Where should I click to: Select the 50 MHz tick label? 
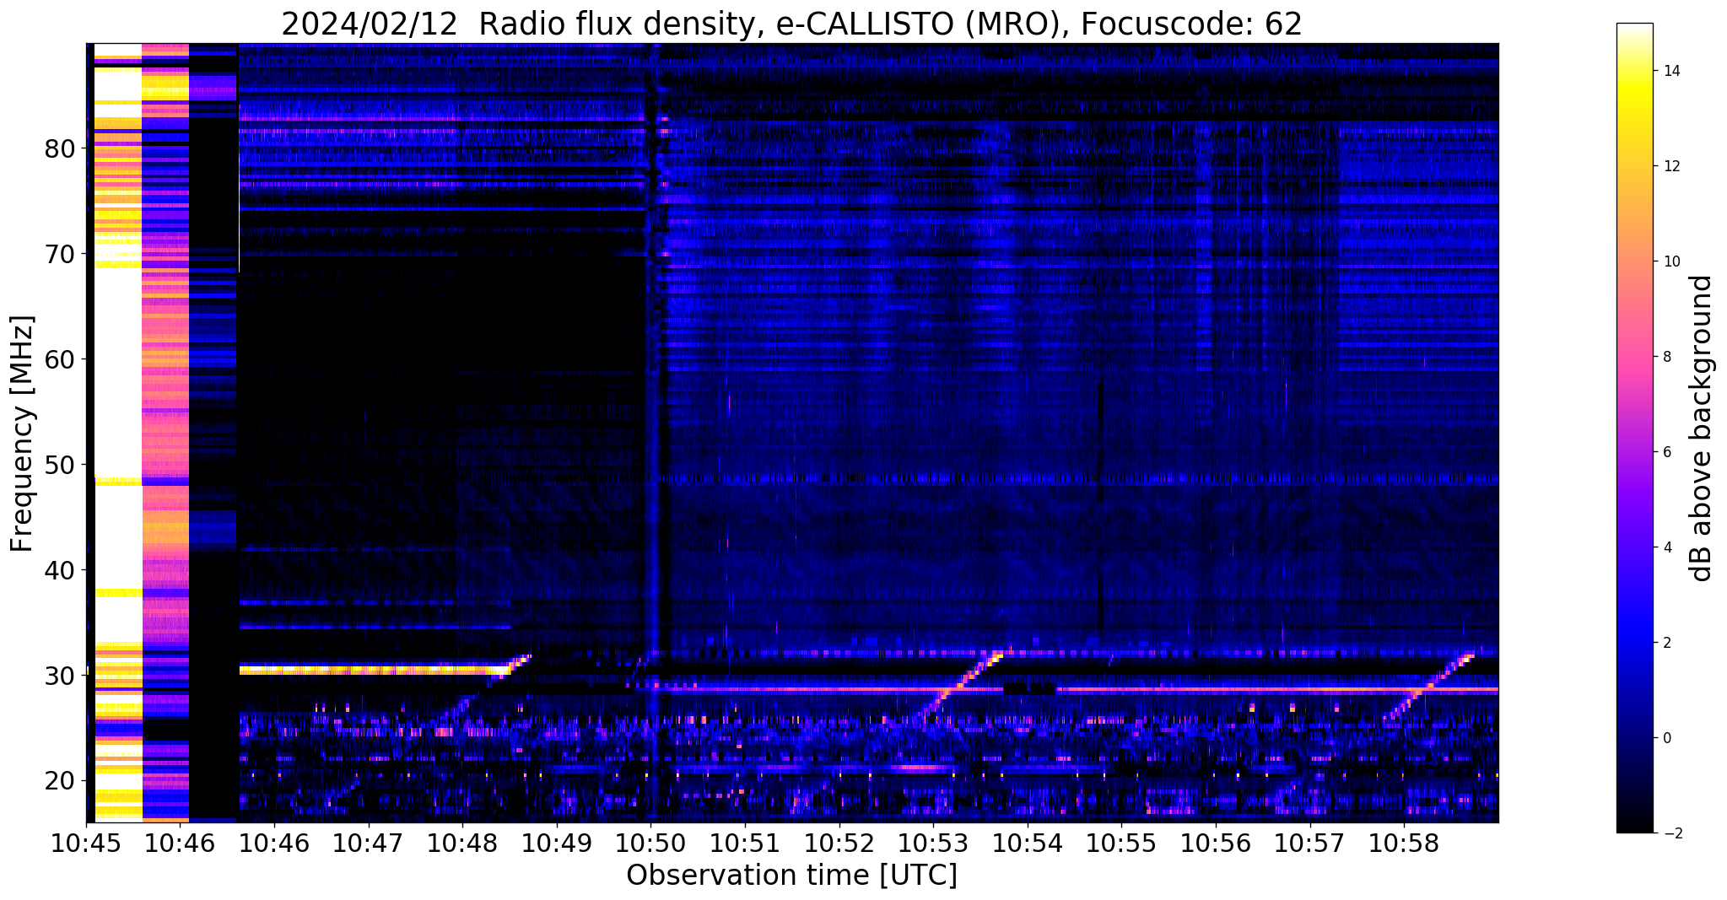point(60,465)
